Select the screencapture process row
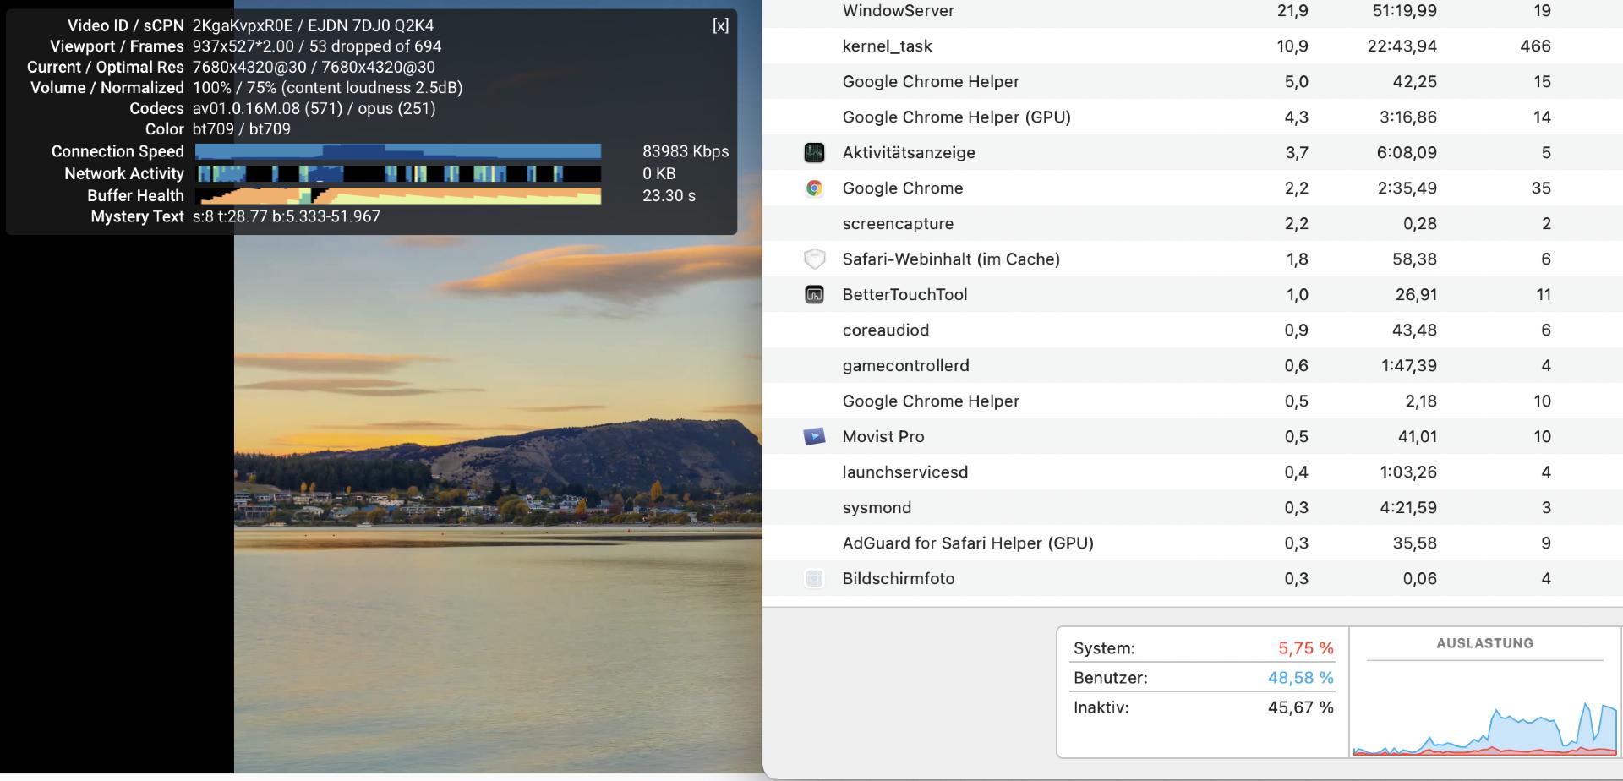 tap(898, 224)
